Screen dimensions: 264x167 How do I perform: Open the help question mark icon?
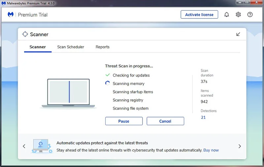pos(250,14)
